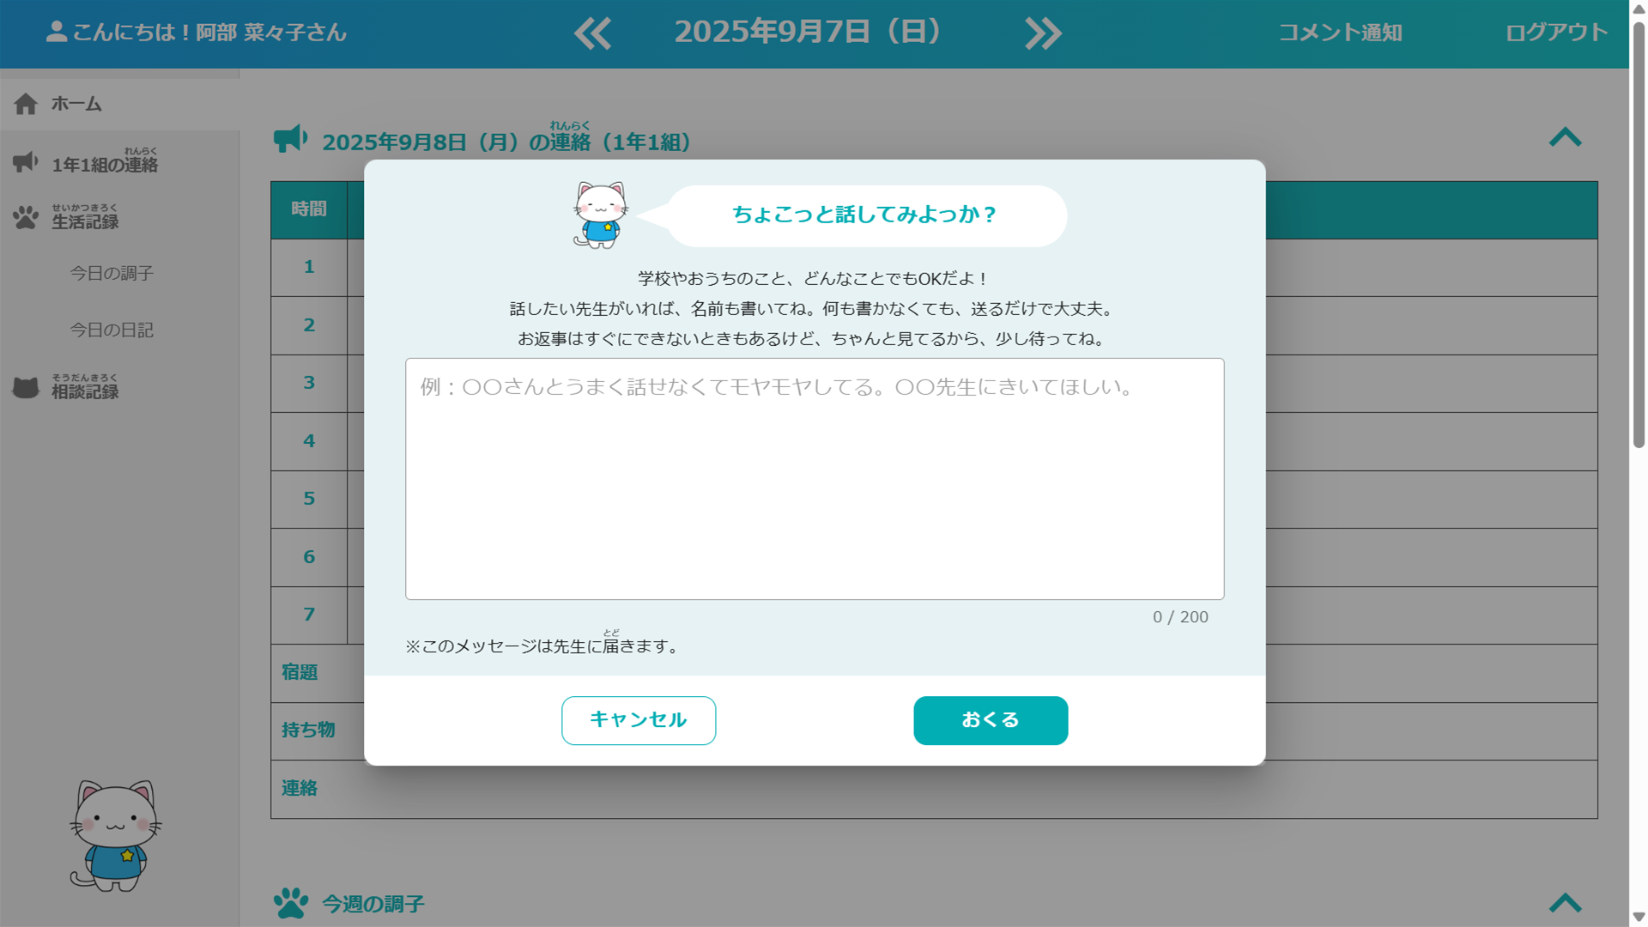Click inside the message text area
Viewport: 1648px width, 927px height.
pyautogui.click(x=814, y=478)
